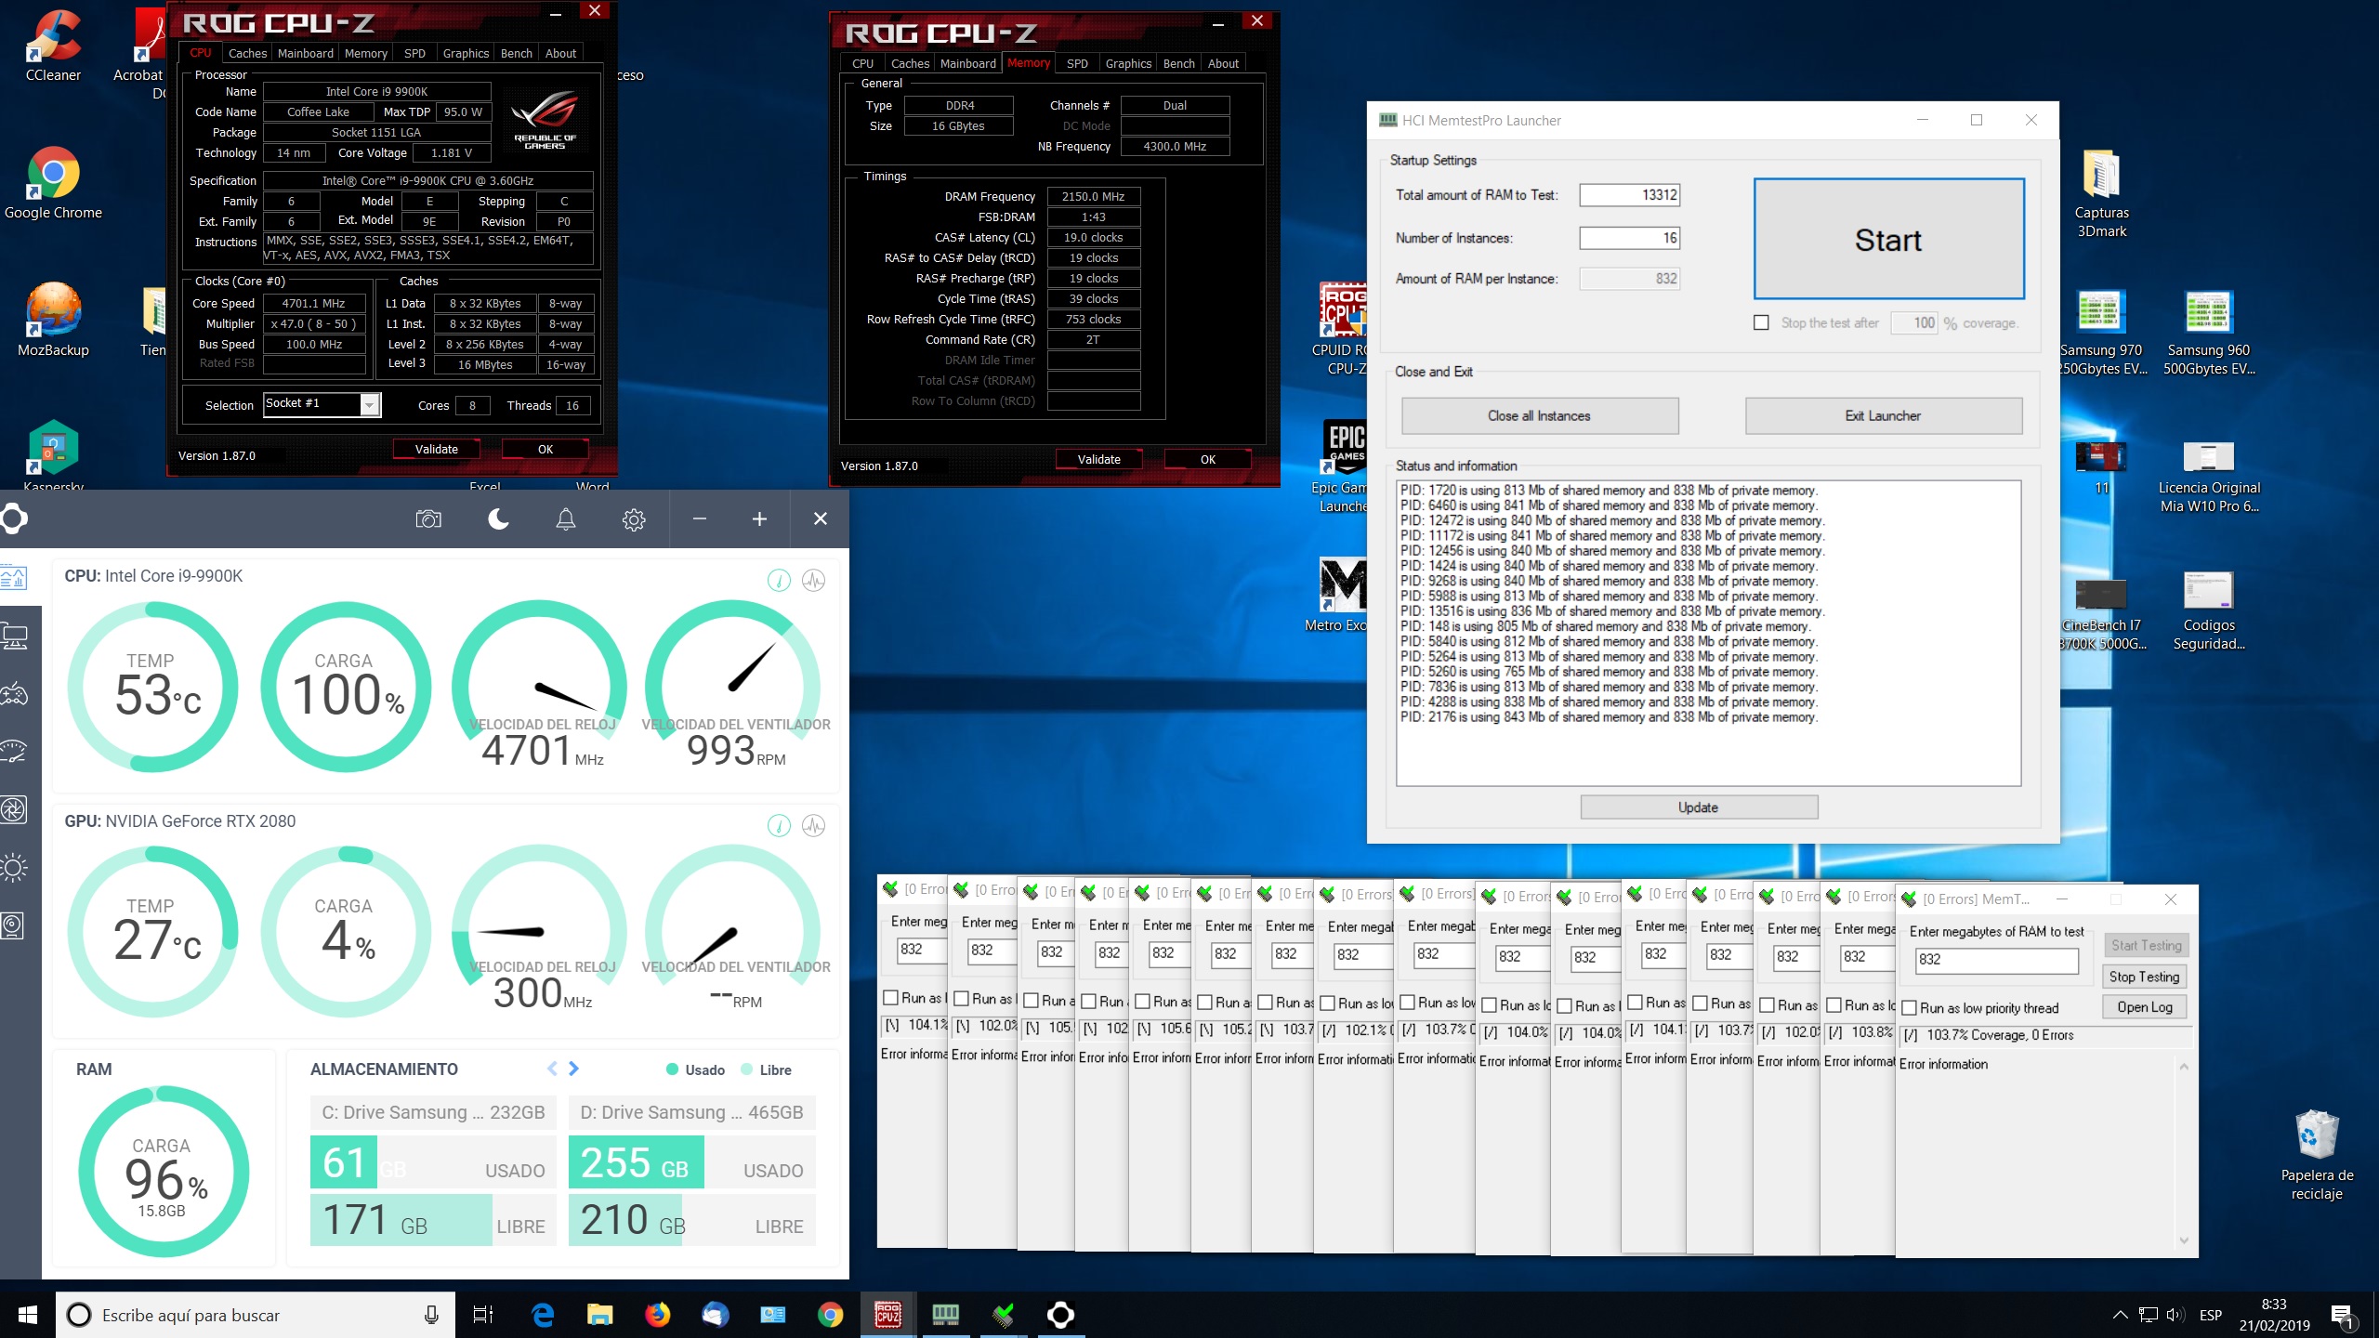Click the screenshot camera icon in monitoring app
Image resolution: width=2379 pixels, height=1338 pixels.
click(428, 519)
